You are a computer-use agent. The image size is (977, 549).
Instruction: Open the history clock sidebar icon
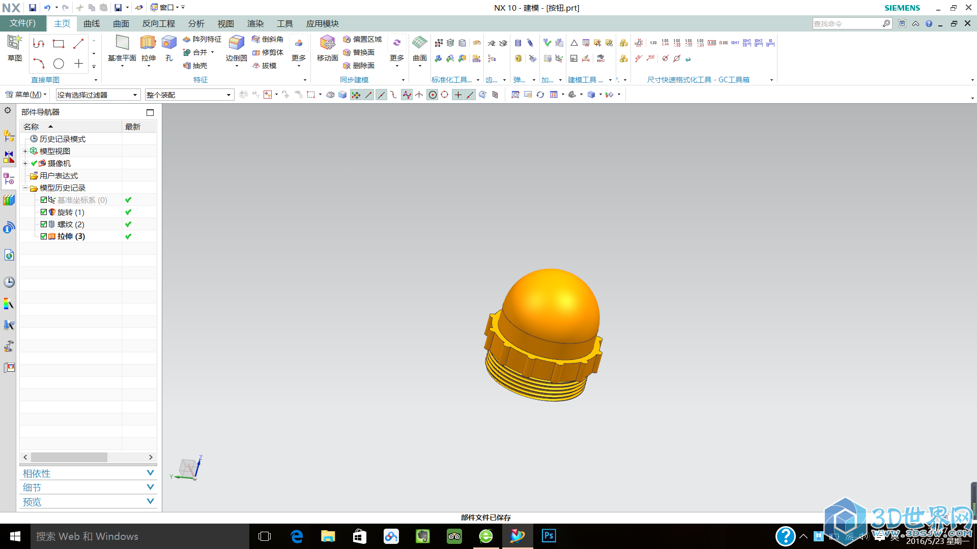tap(9, 282)
